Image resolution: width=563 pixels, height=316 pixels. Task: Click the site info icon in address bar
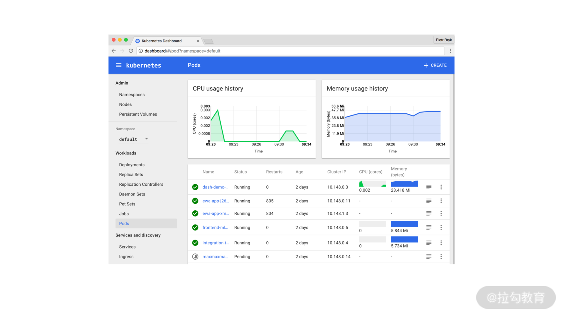click(x=141, y=51)
